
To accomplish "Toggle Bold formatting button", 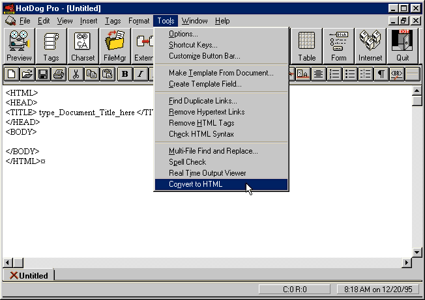I will [x=125, y=74].
